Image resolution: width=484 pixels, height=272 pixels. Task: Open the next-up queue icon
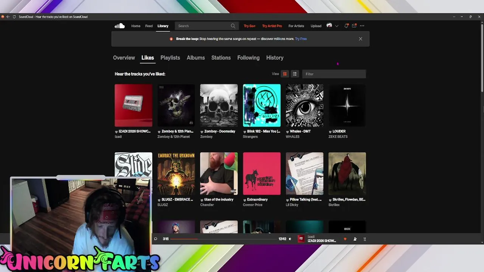(x=365, y=239)
